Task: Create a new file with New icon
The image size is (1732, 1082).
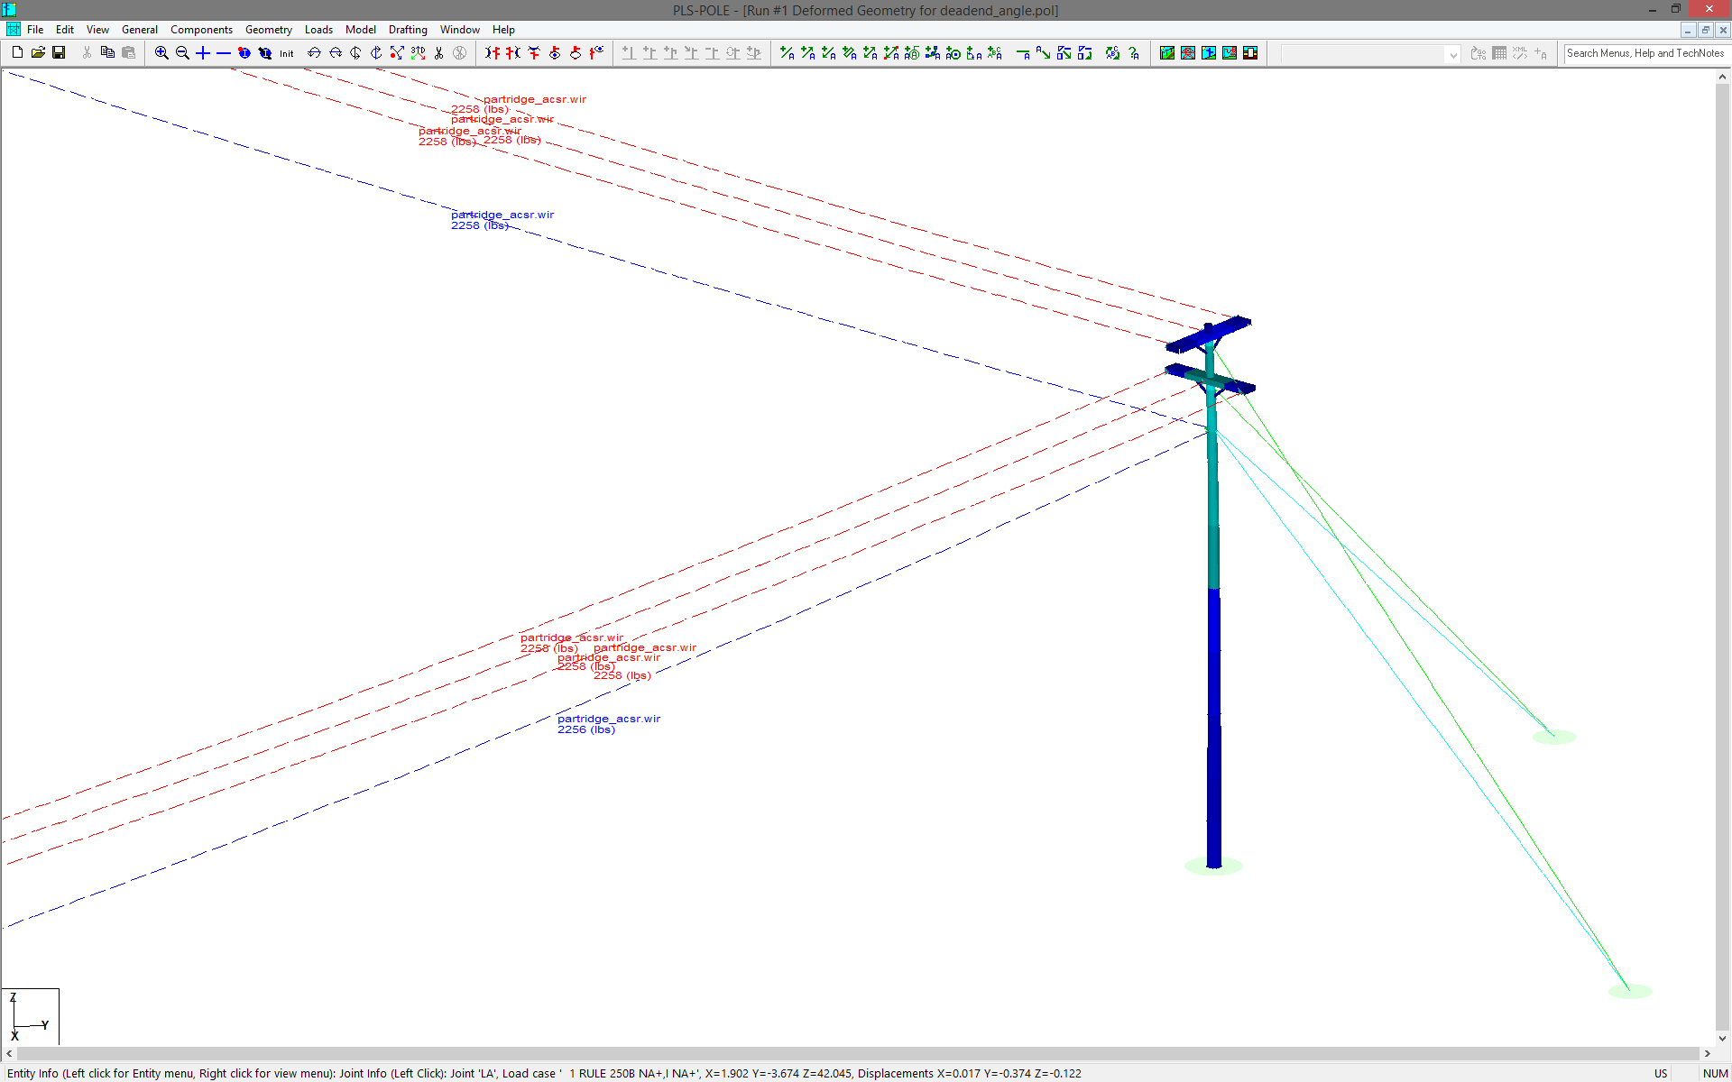Action: pos(17,53)
